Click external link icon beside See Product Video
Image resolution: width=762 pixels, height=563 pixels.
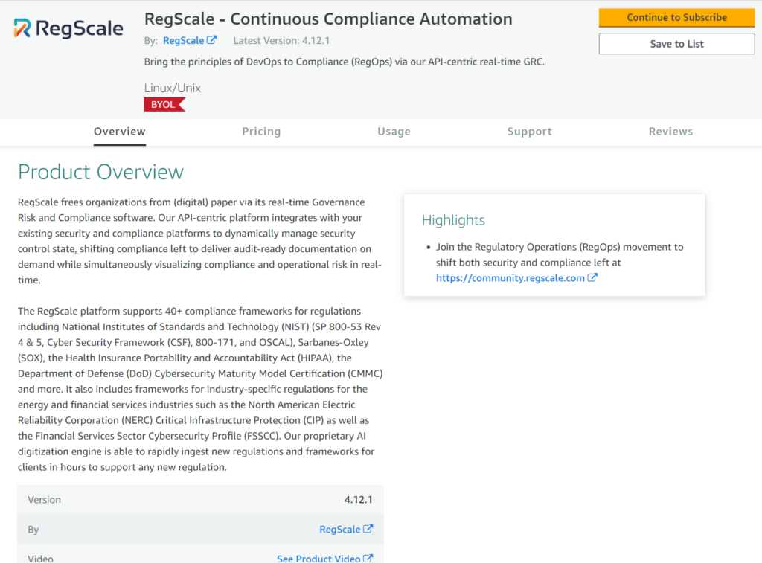(368, 558)
